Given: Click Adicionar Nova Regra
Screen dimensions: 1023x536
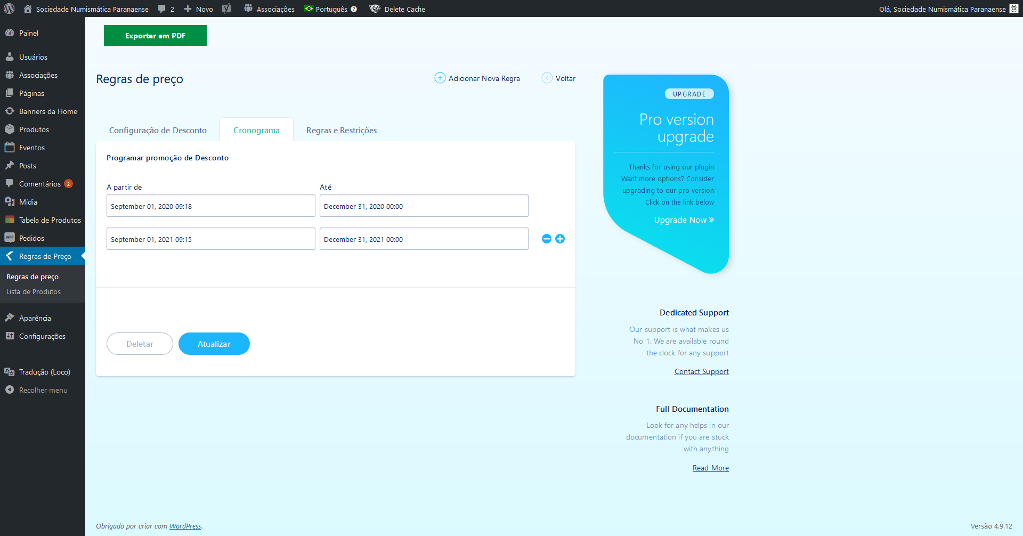Looking at the screenshot, I should pyautogui.click(x=477, y=78).
